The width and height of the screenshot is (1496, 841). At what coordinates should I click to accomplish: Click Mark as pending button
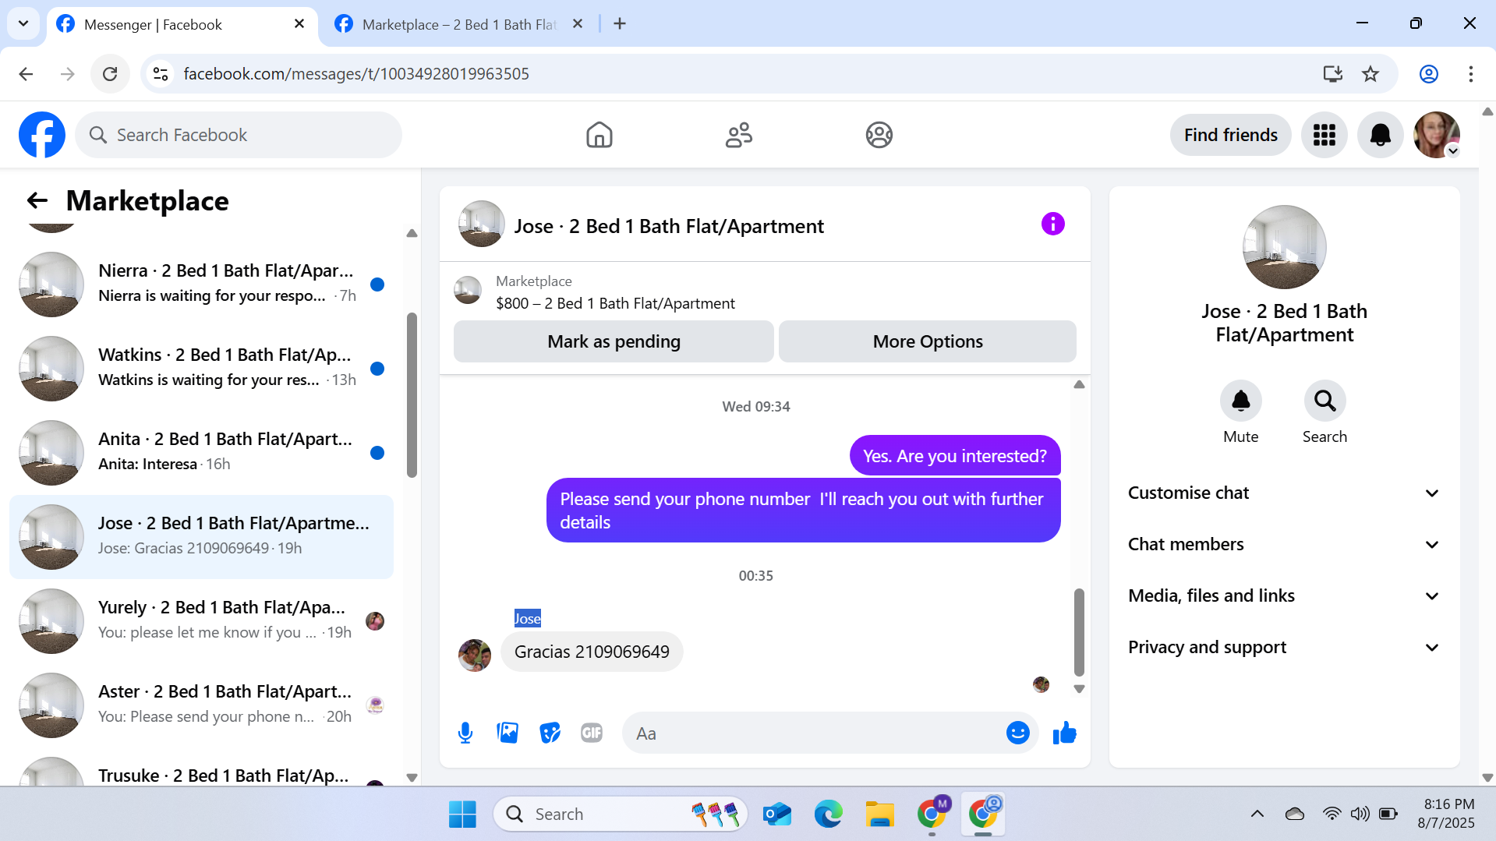click(614, 341)
